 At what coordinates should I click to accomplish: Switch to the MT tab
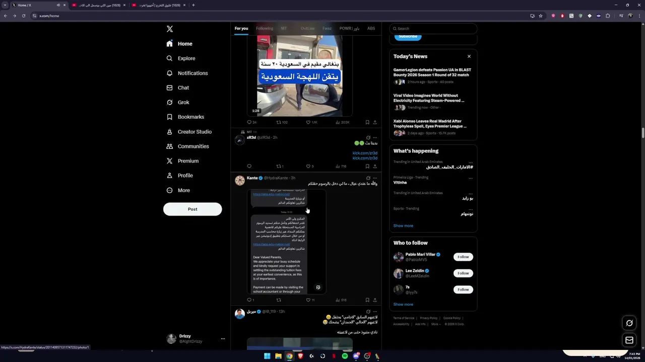point(284,29)
